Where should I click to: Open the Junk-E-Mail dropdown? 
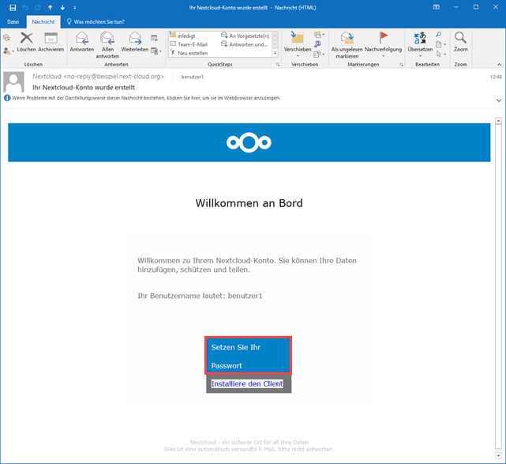pyautogui.click(x=9, y=51)
